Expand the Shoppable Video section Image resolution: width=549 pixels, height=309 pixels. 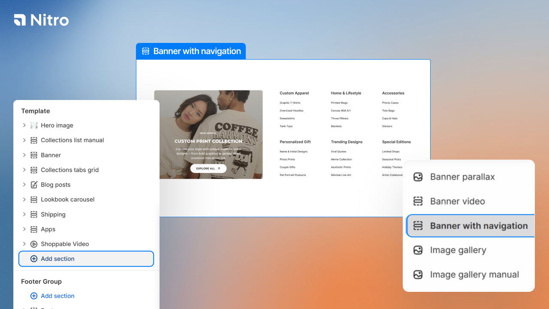pyautogui.click(x=24, y=244)
